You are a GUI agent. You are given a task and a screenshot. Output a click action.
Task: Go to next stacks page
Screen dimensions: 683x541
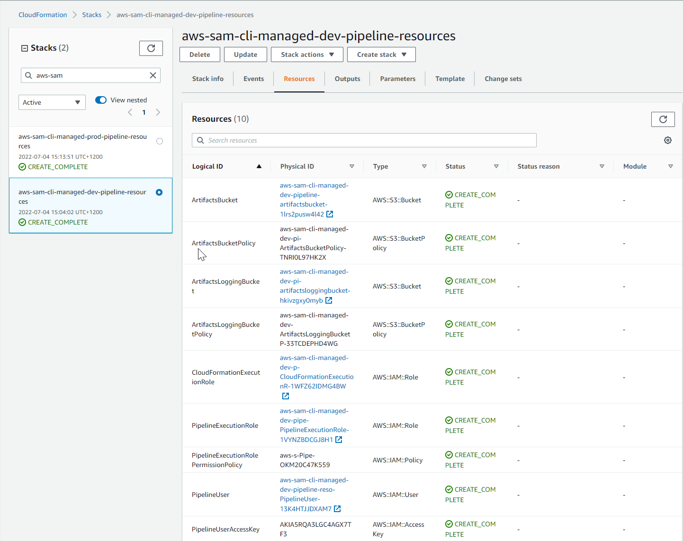pos(158,112)
